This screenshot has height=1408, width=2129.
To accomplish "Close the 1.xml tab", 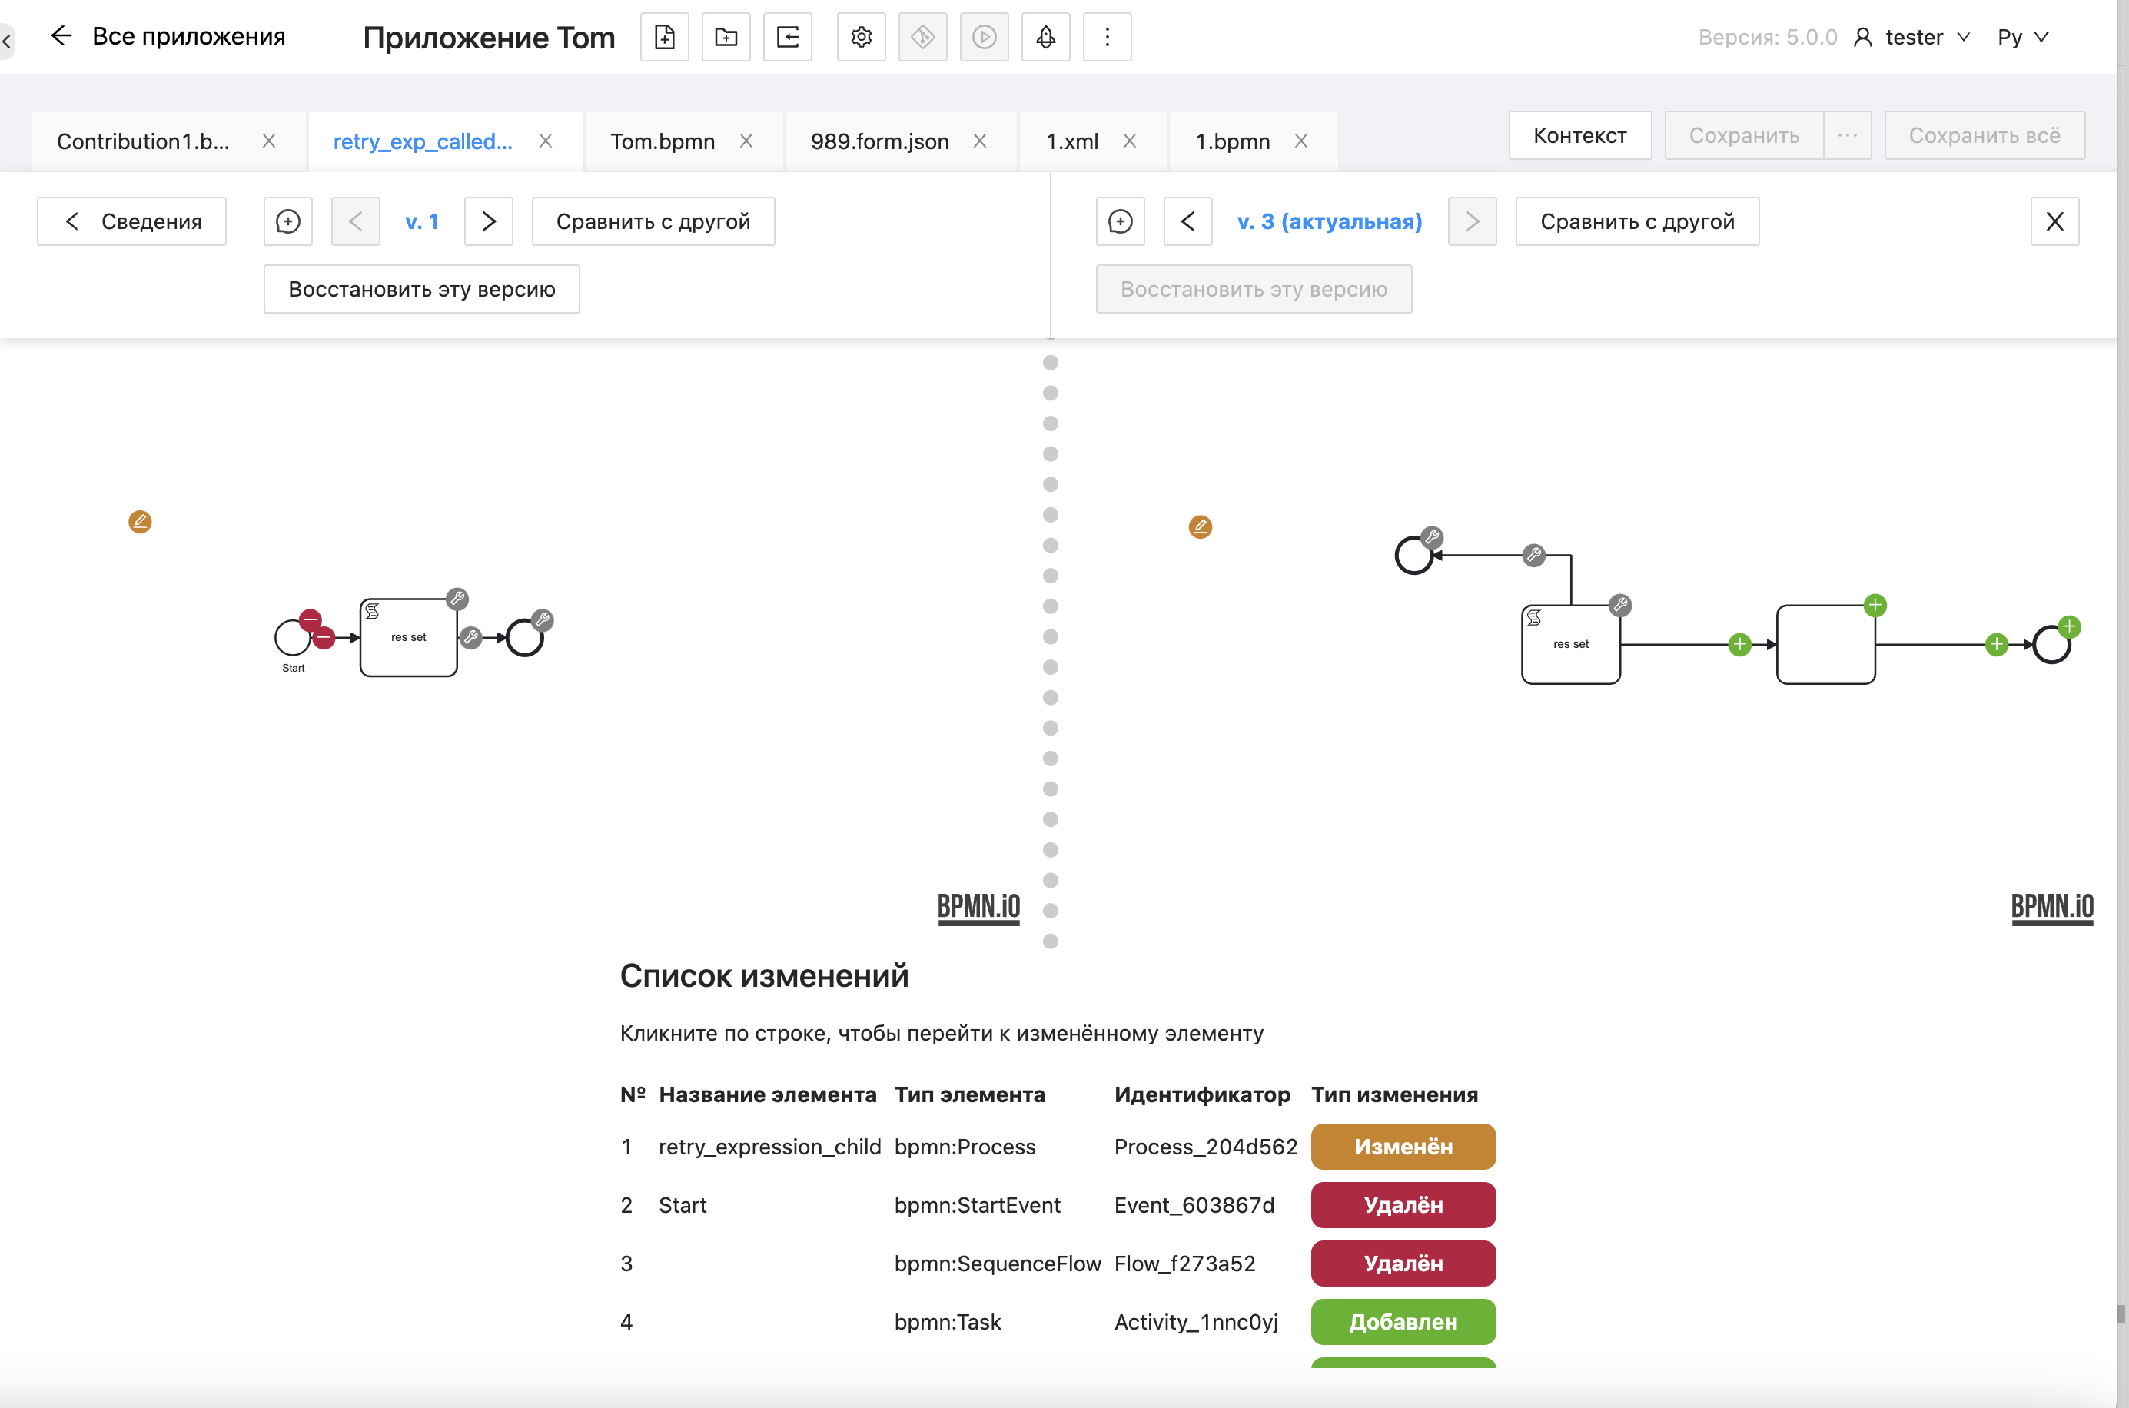I will click(x=1130, y=141).
